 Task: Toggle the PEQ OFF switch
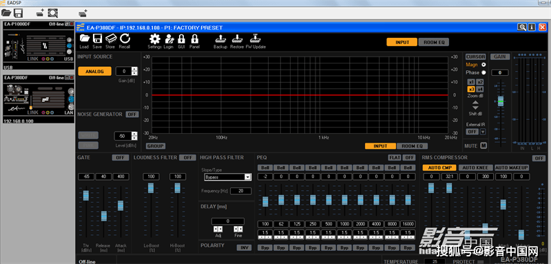pos(408,157)
